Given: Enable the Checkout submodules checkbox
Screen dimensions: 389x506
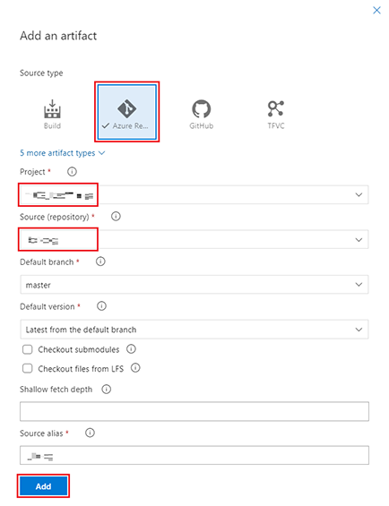Looking at the screenshot, I should pyautogui.click(x=28, y=349).
